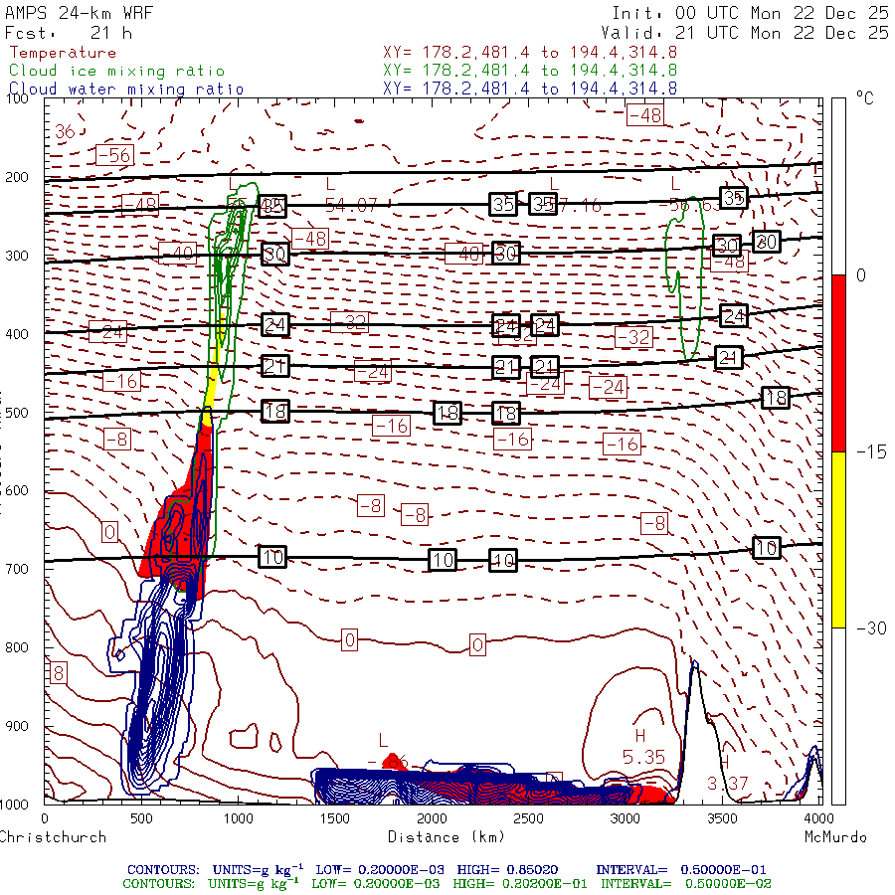The image size is (895, 895).
Task: Click the green CONTOURS units legend line
Action: pyautogui.click(x=447, y=883)
